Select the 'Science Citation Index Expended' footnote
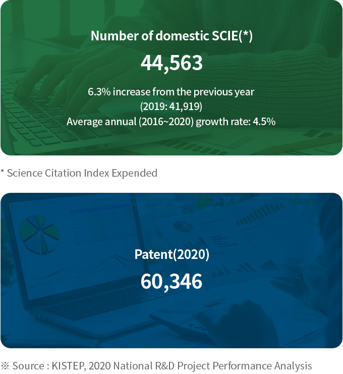Viewport: 343px width, 374px height. 82,173
